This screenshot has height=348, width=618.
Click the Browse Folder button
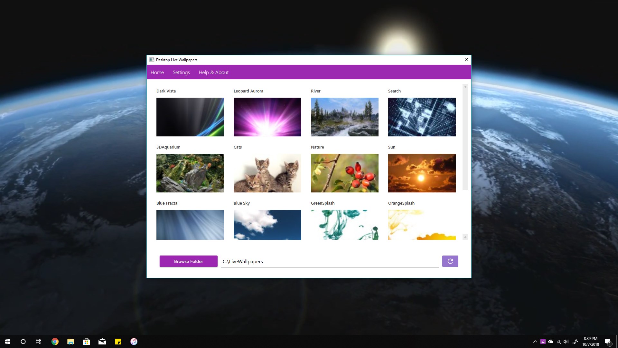(188, 261)
